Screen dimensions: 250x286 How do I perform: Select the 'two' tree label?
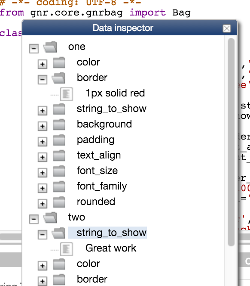click(x=76, y=217)
